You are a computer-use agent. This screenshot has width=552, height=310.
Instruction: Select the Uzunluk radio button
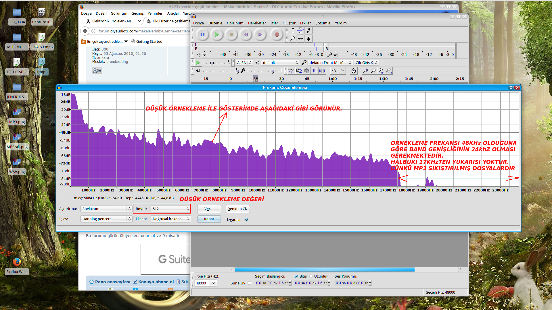311,276
